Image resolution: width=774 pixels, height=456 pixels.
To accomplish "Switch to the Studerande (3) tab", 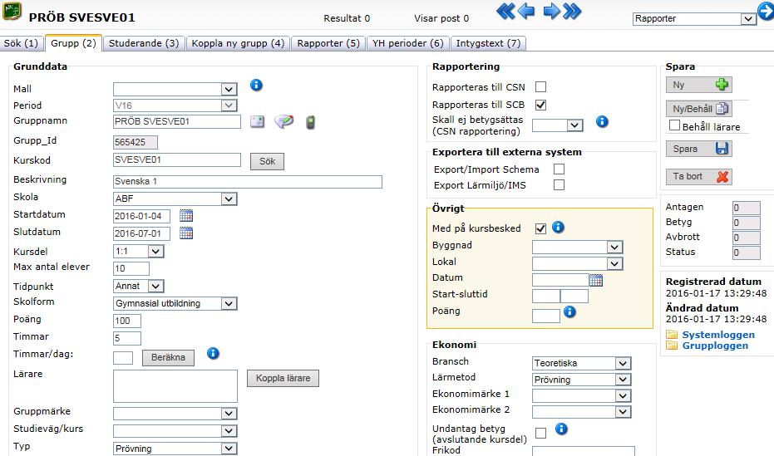I will click(x=144, y=43).
